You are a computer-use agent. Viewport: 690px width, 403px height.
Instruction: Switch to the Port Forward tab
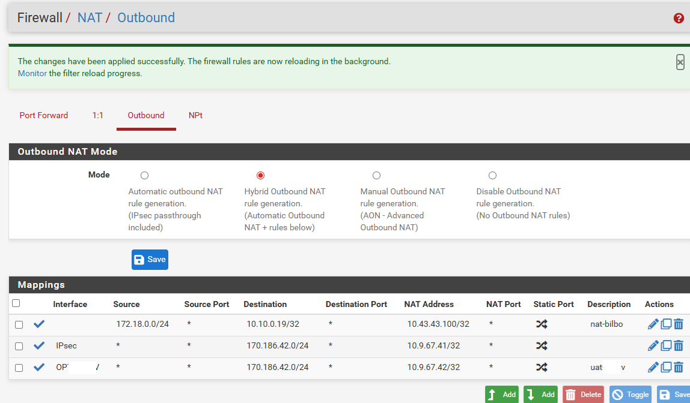point(44,115)
